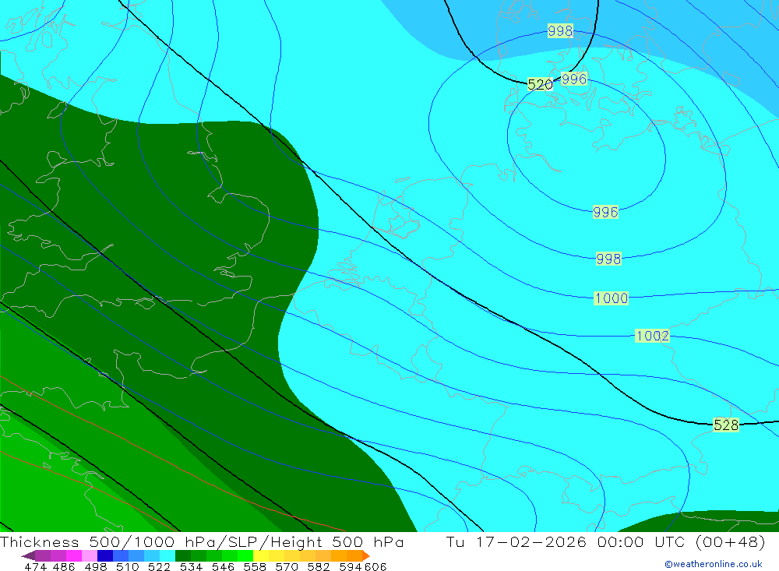Click the 1000 isobar label
The width and height of the screenshot is (779, 571).
click(x=611, y=298)
